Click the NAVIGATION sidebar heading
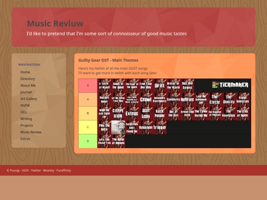The height and width of the screenshot is (200, 267). [x=29, y=65]
